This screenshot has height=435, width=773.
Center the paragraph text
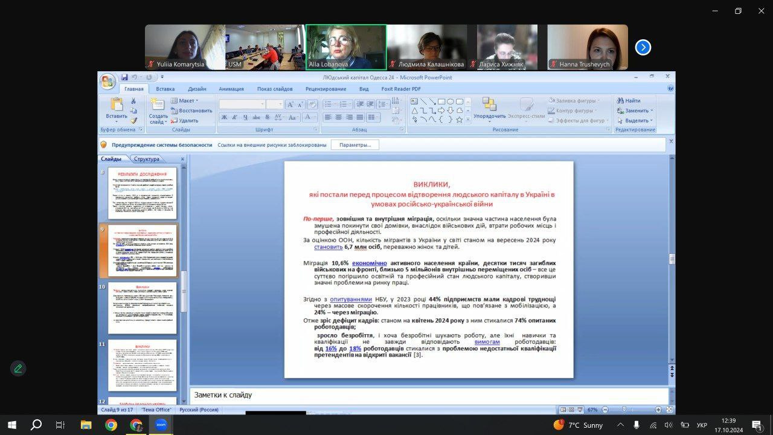pos(339,117)
